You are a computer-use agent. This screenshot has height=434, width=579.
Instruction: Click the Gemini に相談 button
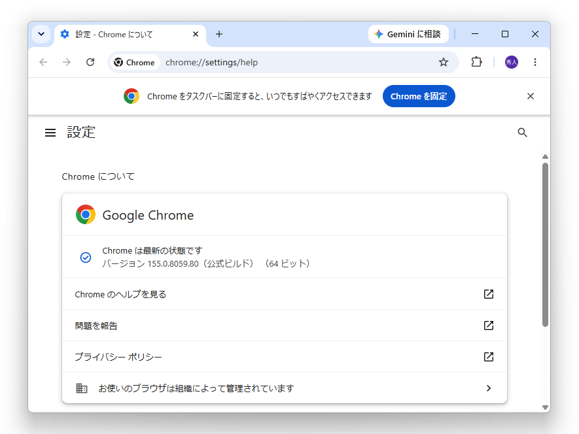pos(408,34)
